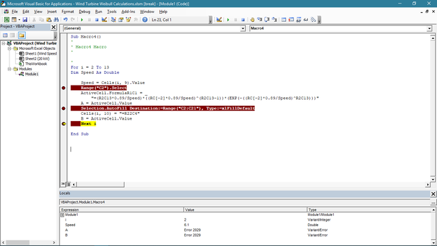Open the File menu
This screenshot has width=437, height=246.
pyautogui.click(x=14, y=12)
